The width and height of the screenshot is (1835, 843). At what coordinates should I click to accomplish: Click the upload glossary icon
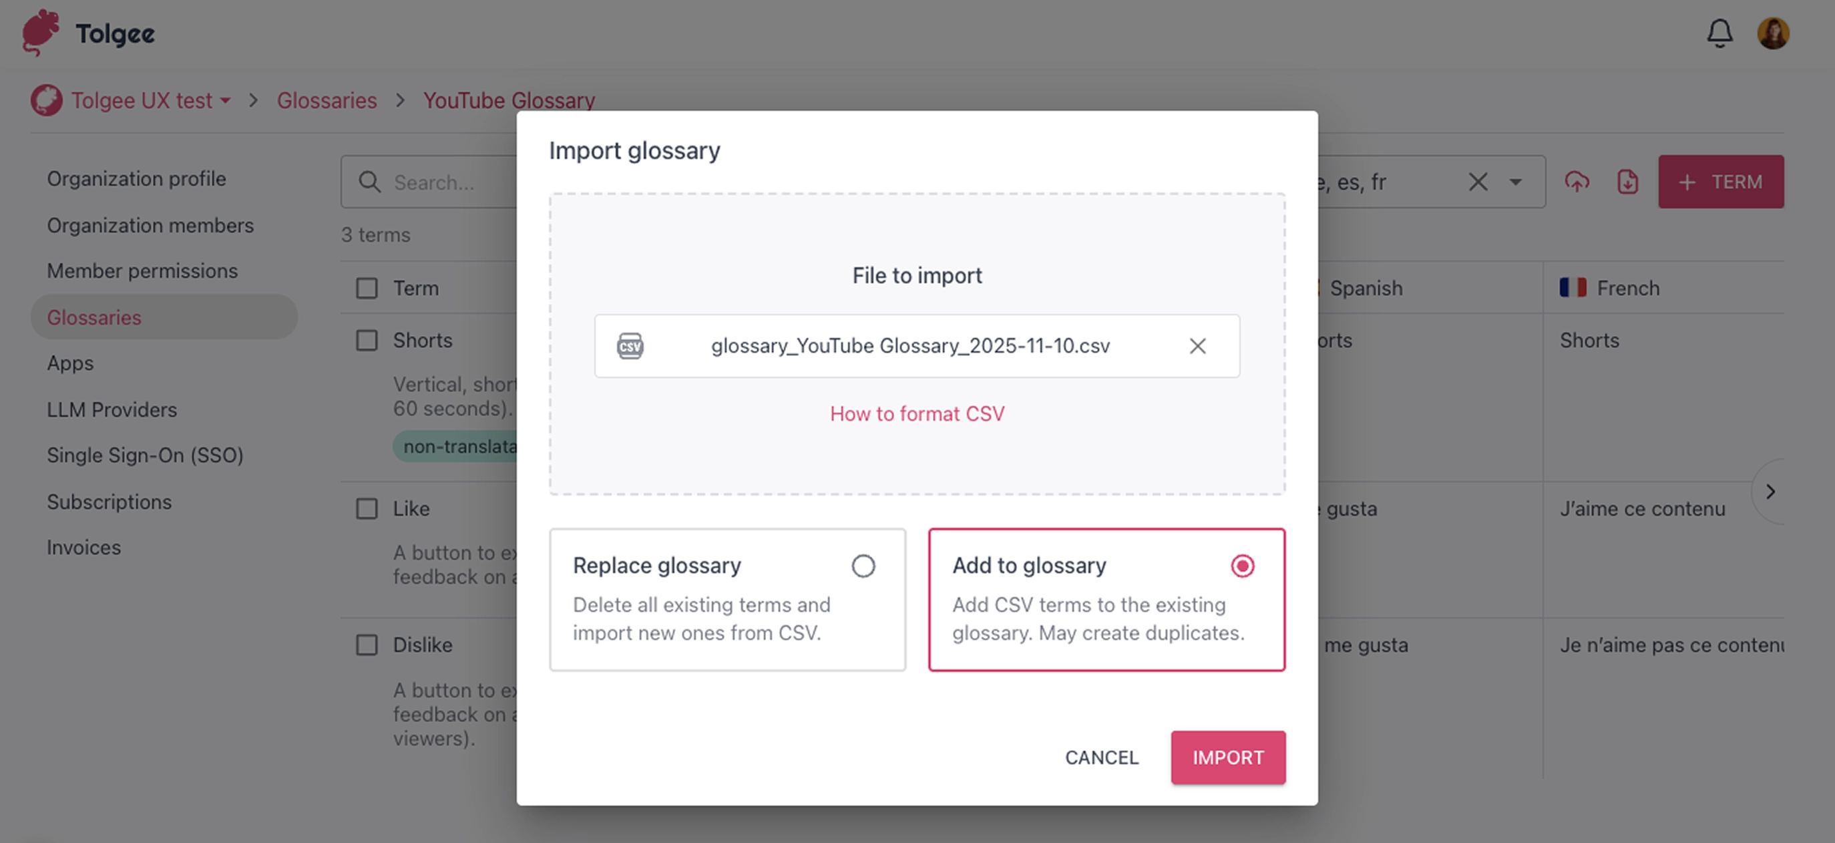click(x=1577, y=182)
